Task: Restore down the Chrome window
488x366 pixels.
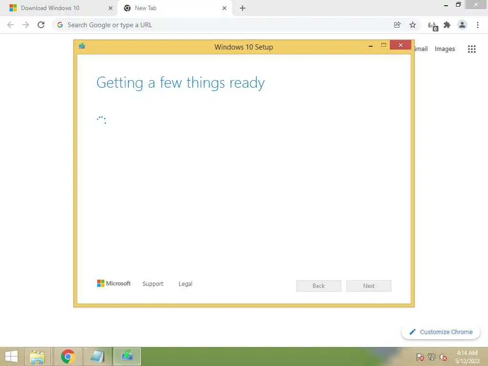Action: point(458,4)
